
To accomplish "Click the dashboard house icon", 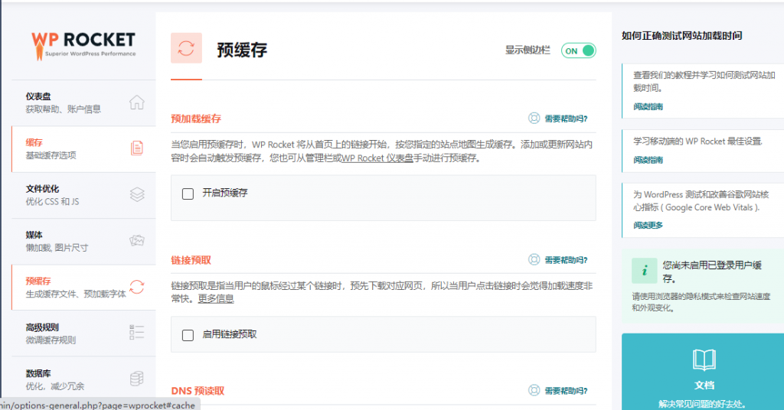I will (136, 102).
